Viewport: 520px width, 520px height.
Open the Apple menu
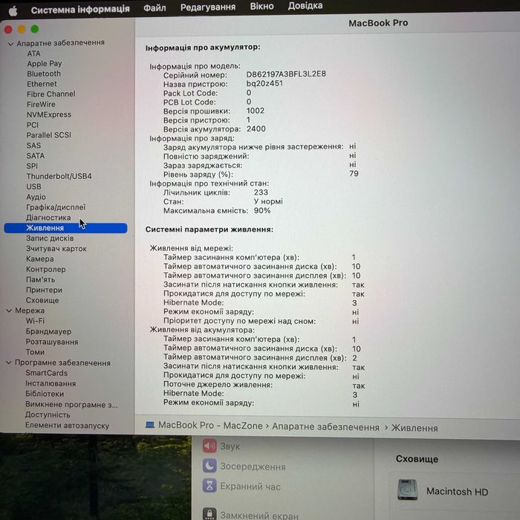point(13,11)
